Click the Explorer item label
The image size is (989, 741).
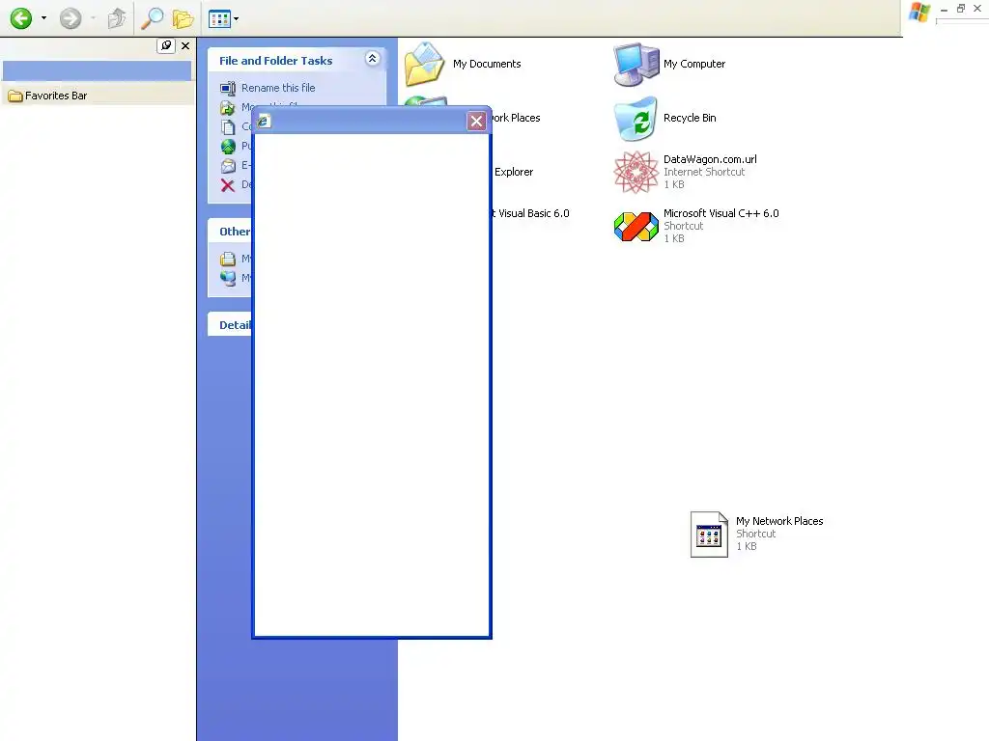[x=514, y=172]
